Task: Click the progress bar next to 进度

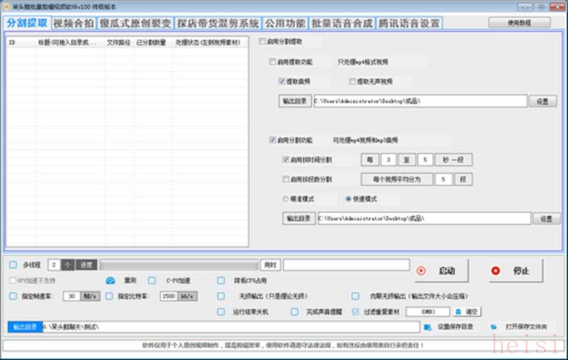Action: (178, 265)
